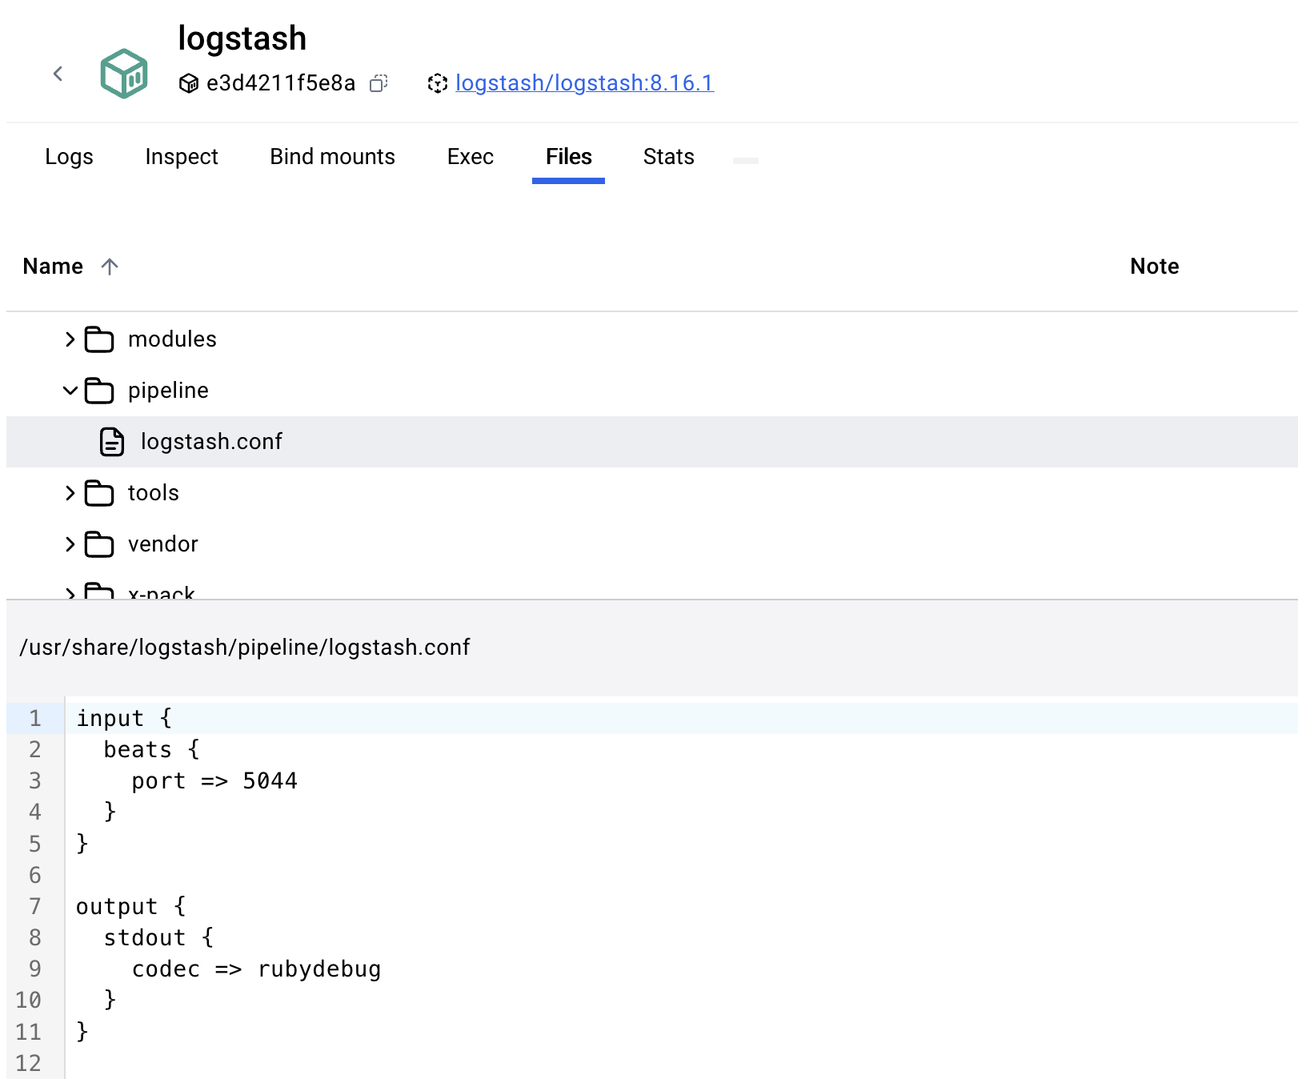Click the modules folder icon
The width and height of the screenshot is (1298, 1079).
pyautogui.click(x=99, y=339)
